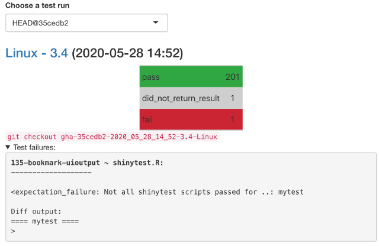This screenshot has height=246, width=379.
Task: Open the test run dropdown arrow
Action: pyautogui.click(x=156, y=22)
